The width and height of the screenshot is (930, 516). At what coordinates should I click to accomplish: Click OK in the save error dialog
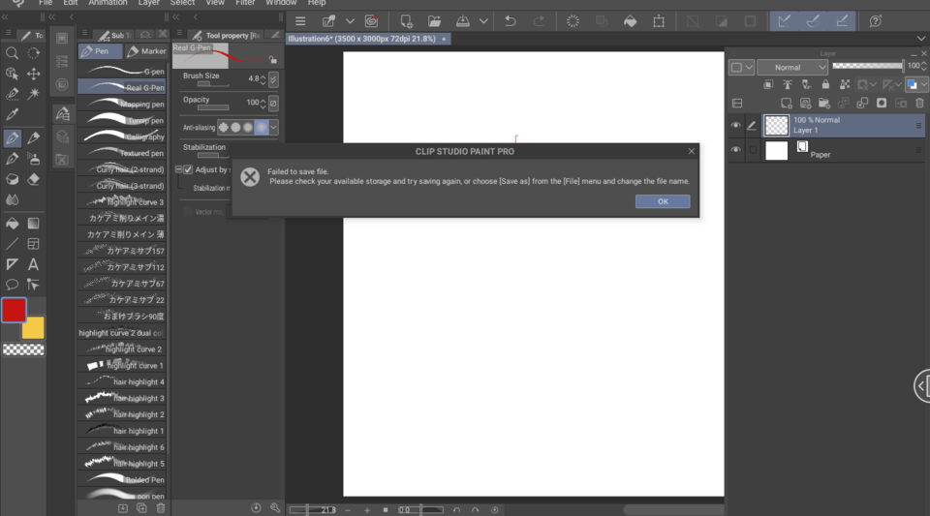[663, 201]
